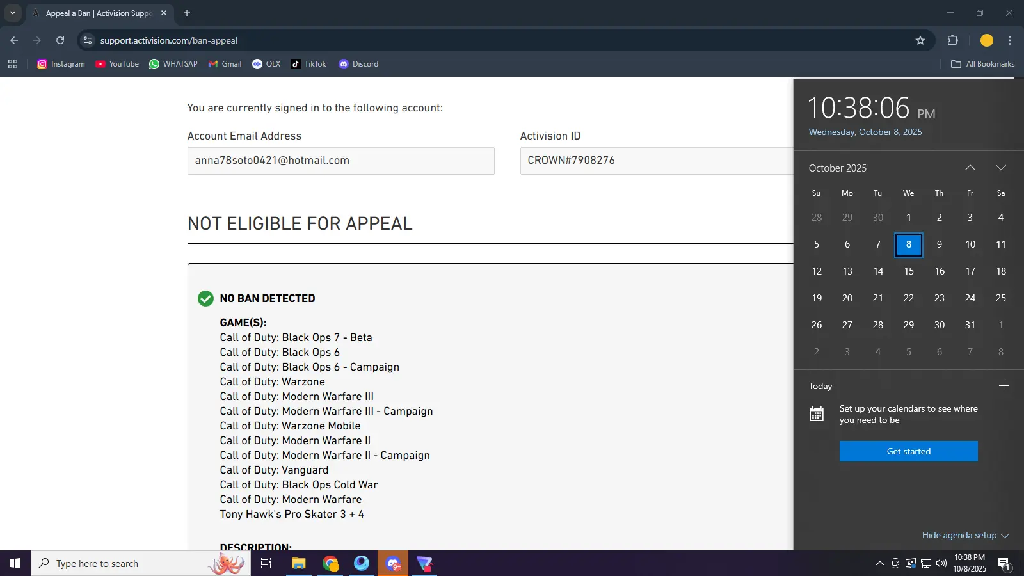Open network settings in system tray
Image resolution: width=1024 pixels, height=576 pixels.
point(926,563)
